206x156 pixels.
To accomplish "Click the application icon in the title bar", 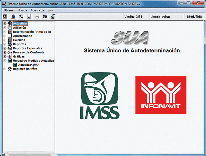I will [x=4, y=4].
